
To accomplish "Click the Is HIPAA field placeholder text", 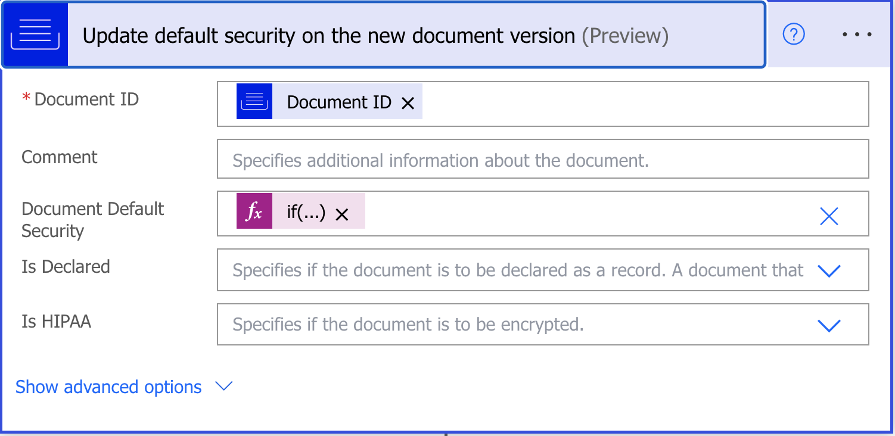I will pyautogui.click(x=408, y=325).
